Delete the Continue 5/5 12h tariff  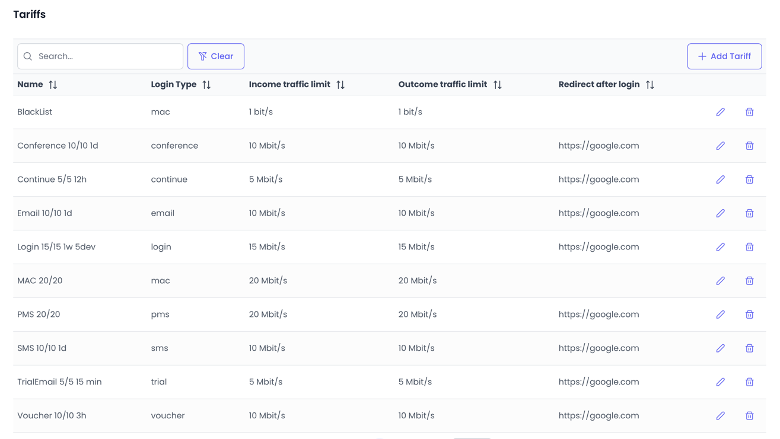749,180
